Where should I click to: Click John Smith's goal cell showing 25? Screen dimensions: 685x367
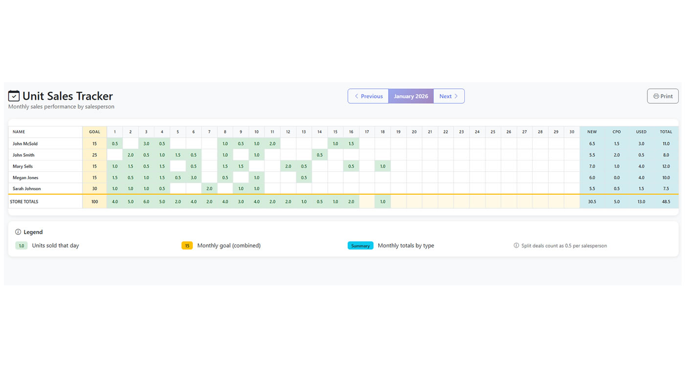[94, 155]
